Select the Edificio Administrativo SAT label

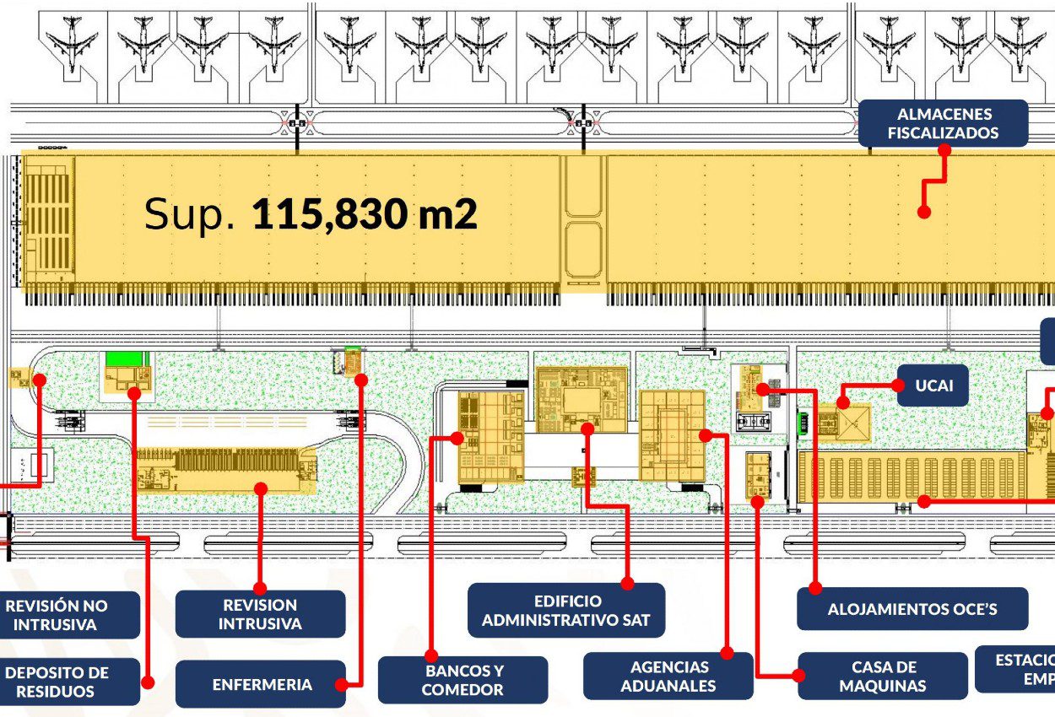tap(566, 611)
